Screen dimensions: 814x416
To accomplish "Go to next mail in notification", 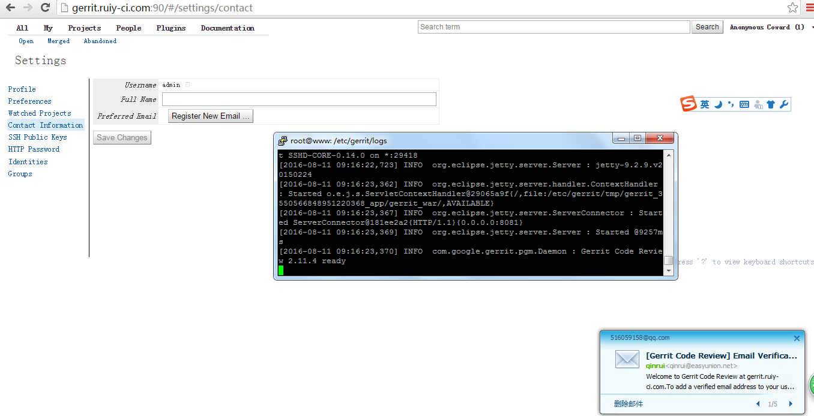I will [x=791, y=404].
